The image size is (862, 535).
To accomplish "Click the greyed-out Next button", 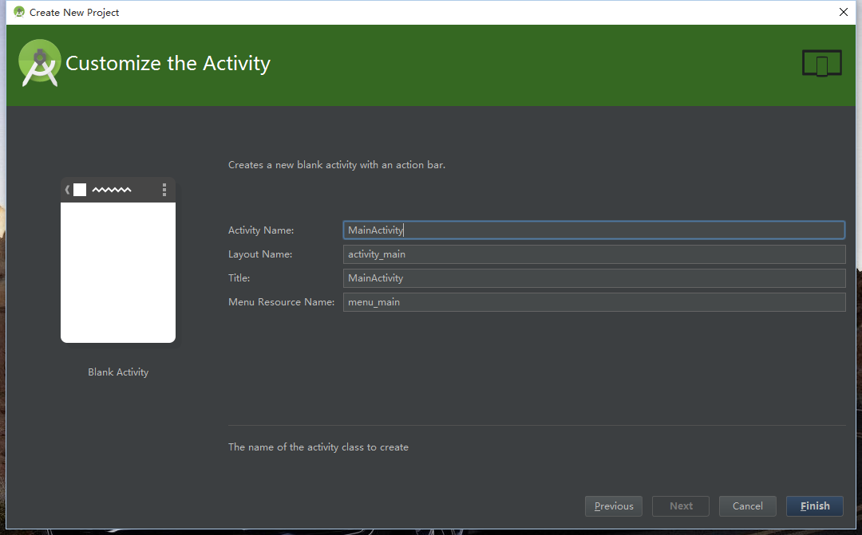I will [x=681, y=506].
